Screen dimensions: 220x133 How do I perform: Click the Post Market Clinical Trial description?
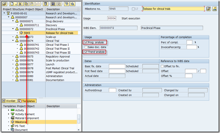[x=60, y=68]
